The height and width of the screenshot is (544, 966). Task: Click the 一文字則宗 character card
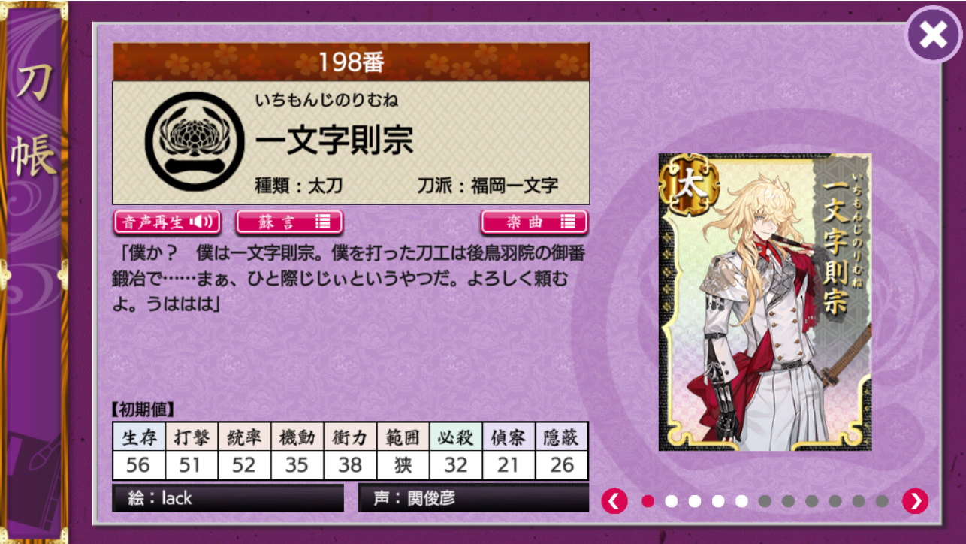pyautogui.click(x=765, y=302)
